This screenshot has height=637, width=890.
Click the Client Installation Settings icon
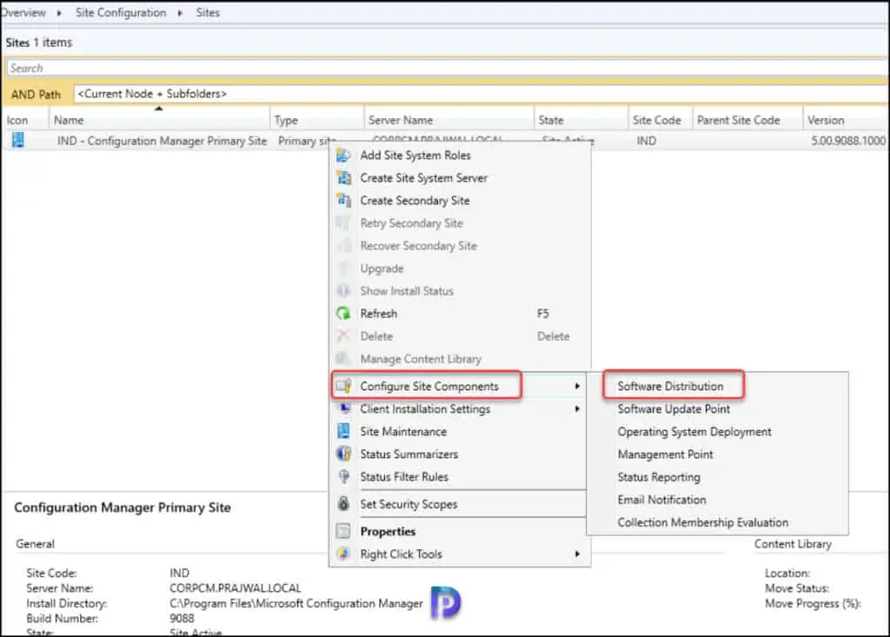[x=343, y=408]
